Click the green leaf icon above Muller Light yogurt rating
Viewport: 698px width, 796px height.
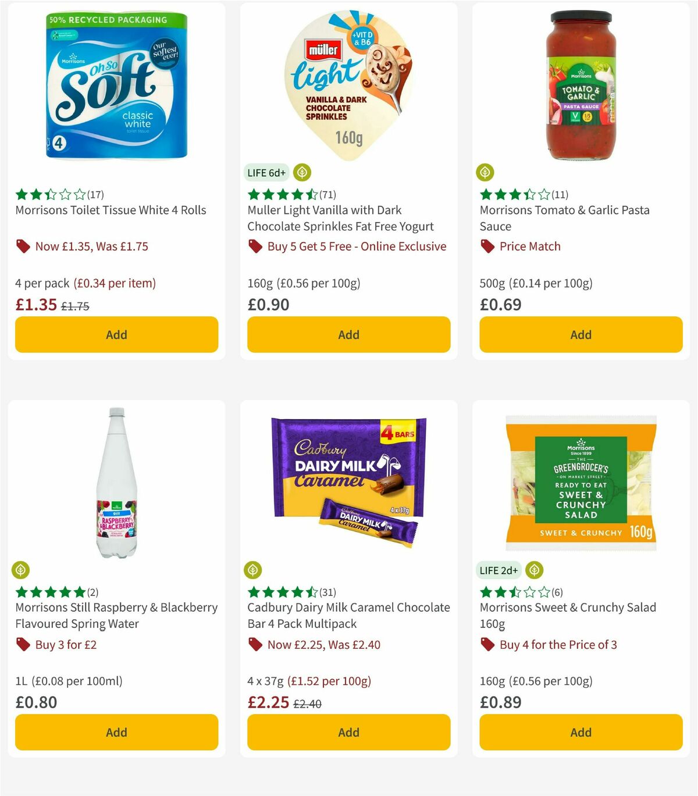click(x=302, y=172)
